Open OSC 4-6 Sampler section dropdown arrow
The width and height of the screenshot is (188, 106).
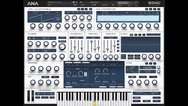tap(159, 9)
